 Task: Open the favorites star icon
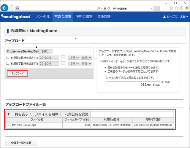coord(177,8)
